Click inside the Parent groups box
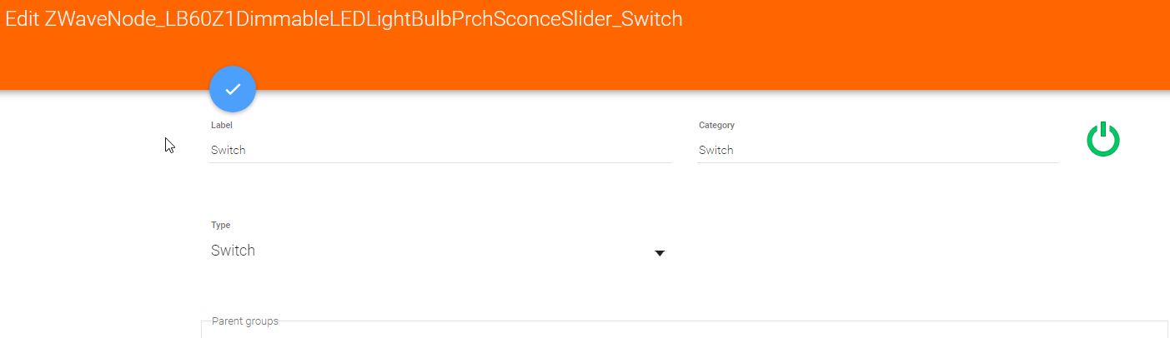 pos(667,331)
